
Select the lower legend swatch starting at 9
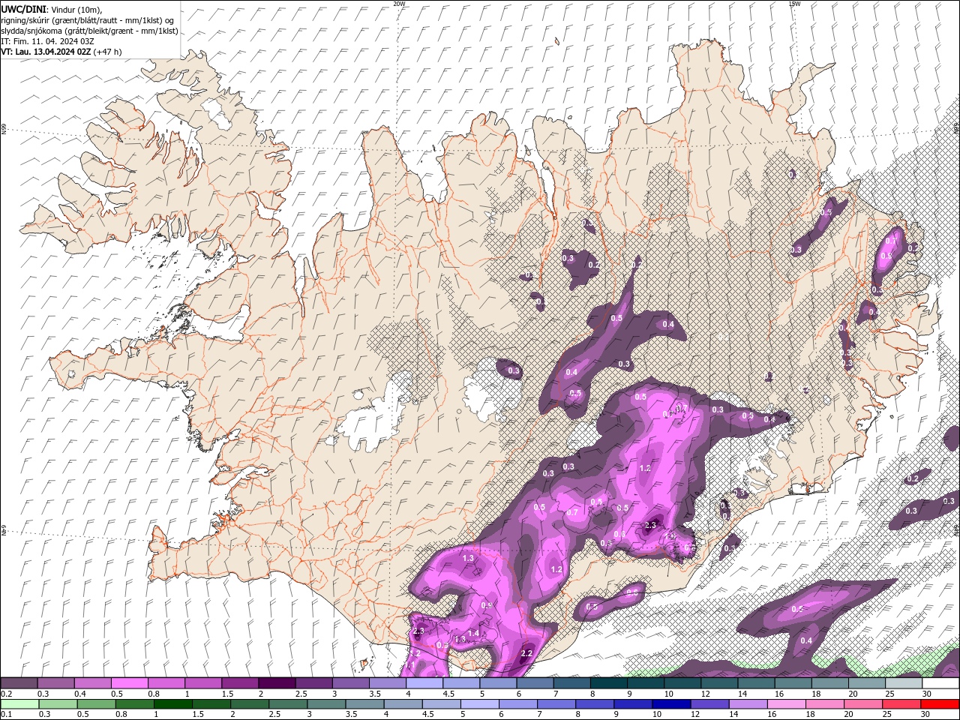(632, 704)
